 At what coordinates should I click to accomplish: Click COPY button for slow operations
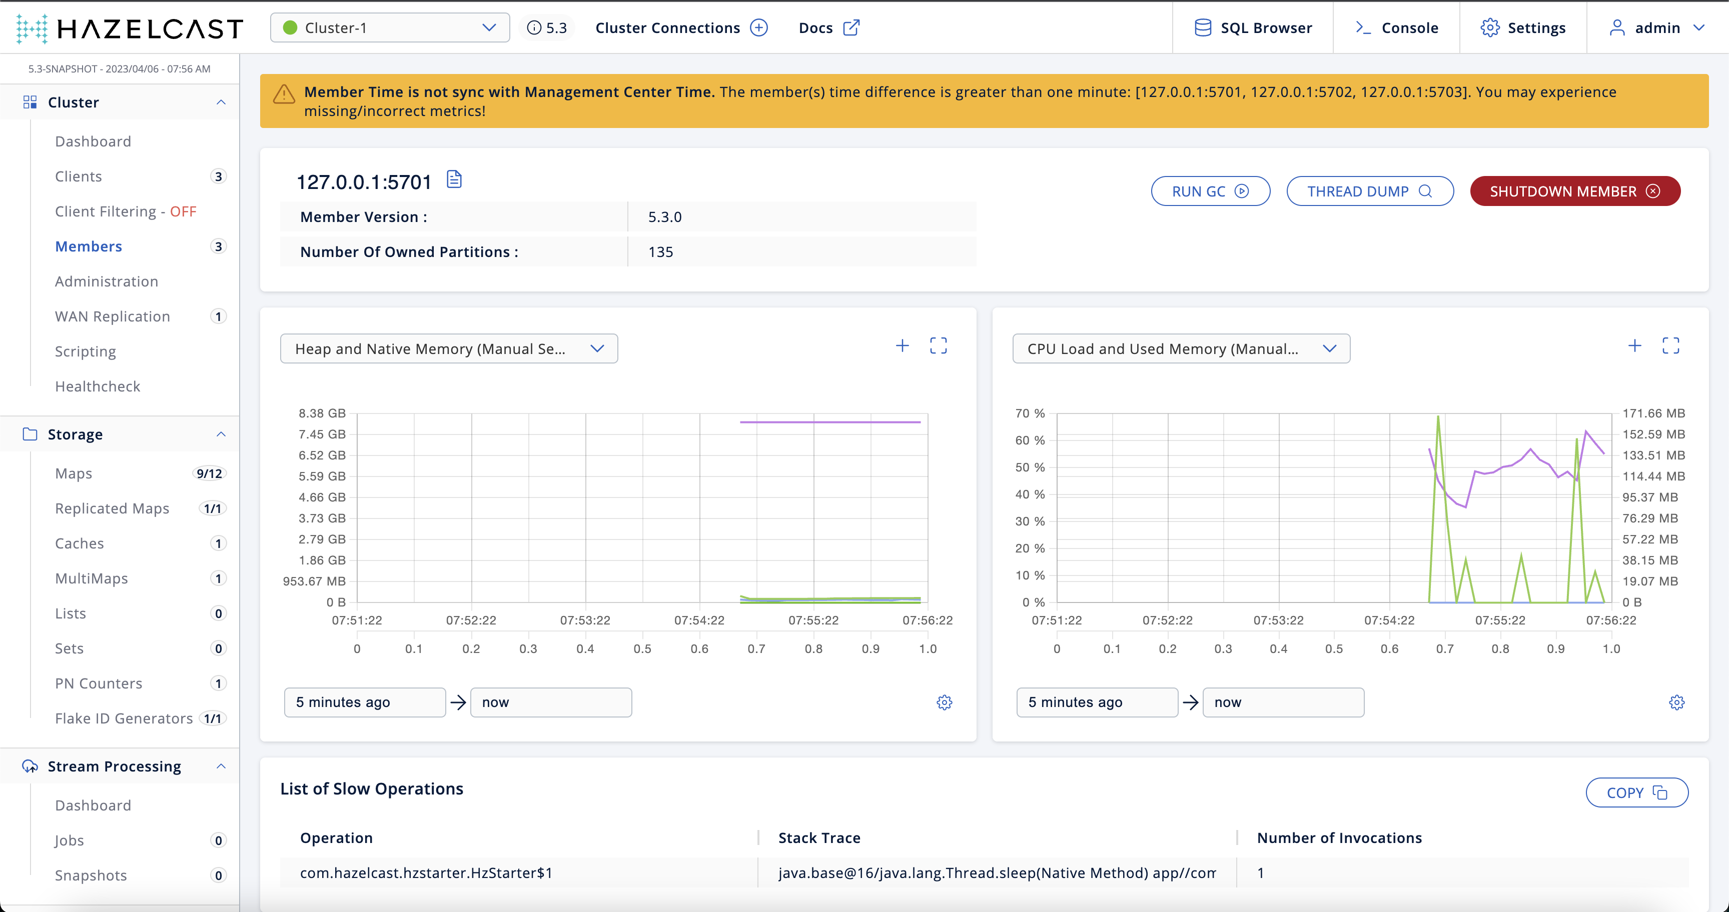pos(1635,791)
